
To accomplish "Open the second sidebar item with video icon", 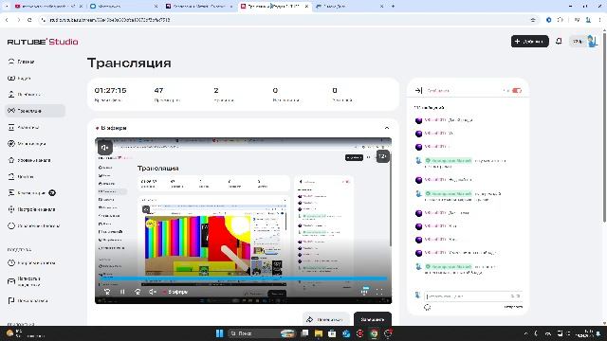I will coord(19,78).
